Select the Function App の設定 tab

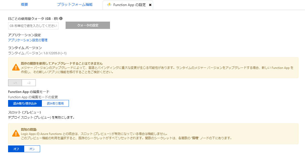pyautogui.click(x=128, y=5)
